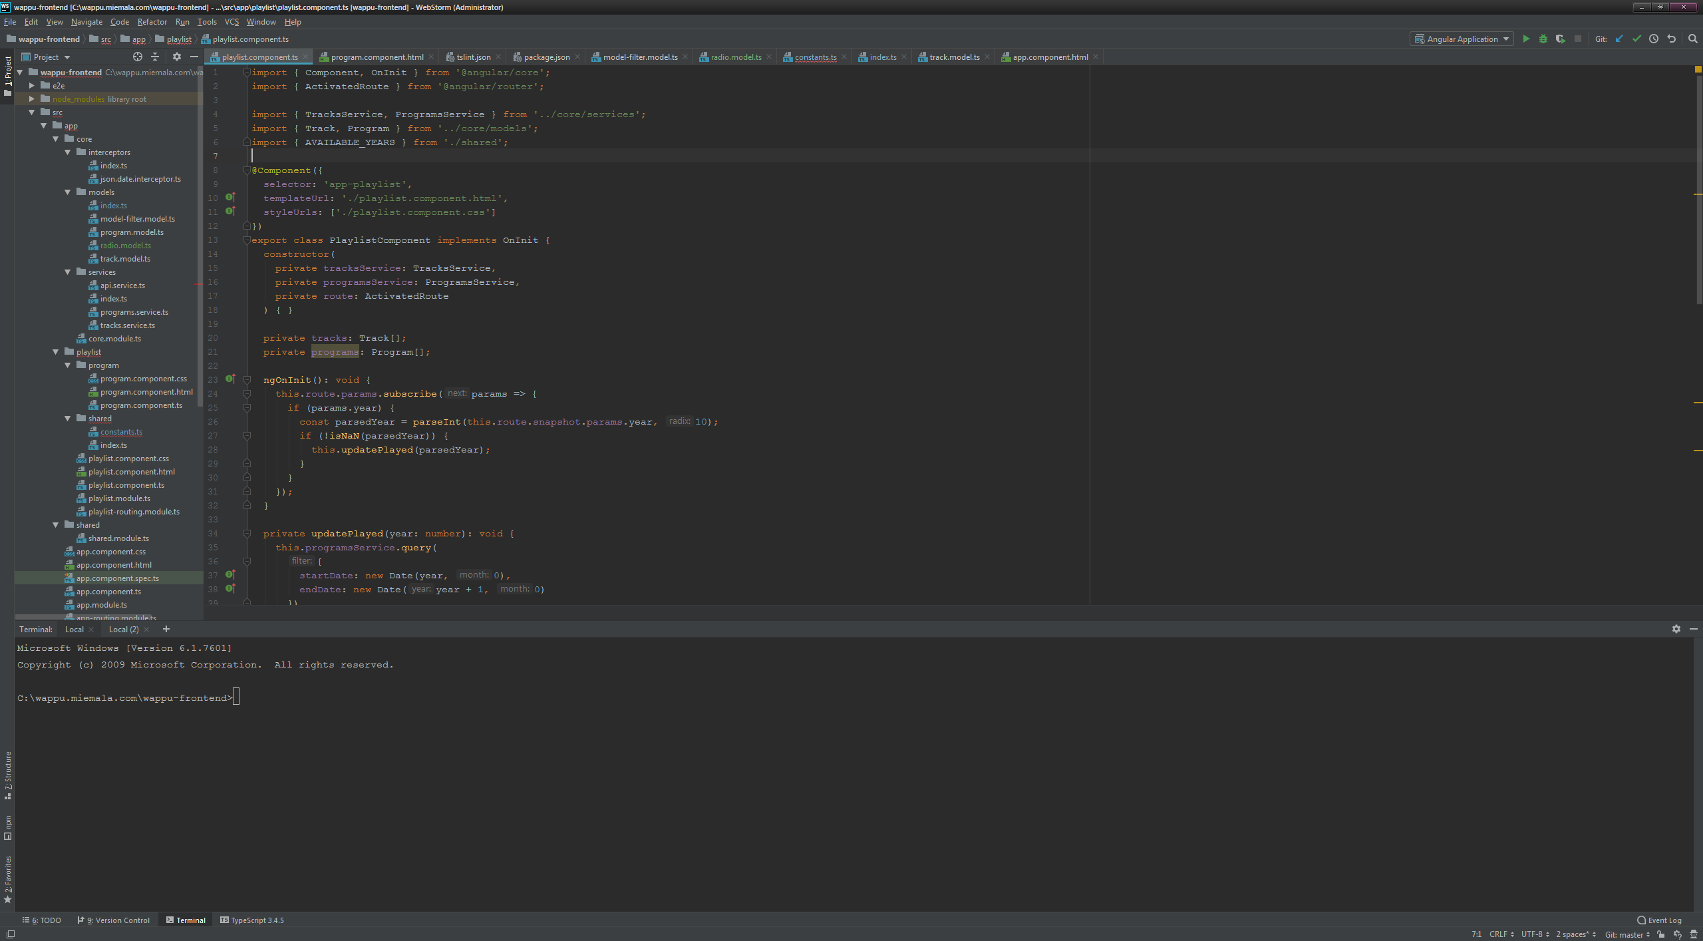Click the Git revert arrow icon
This screenshot has width=1703, height=941.
[x=1671, y=39]
